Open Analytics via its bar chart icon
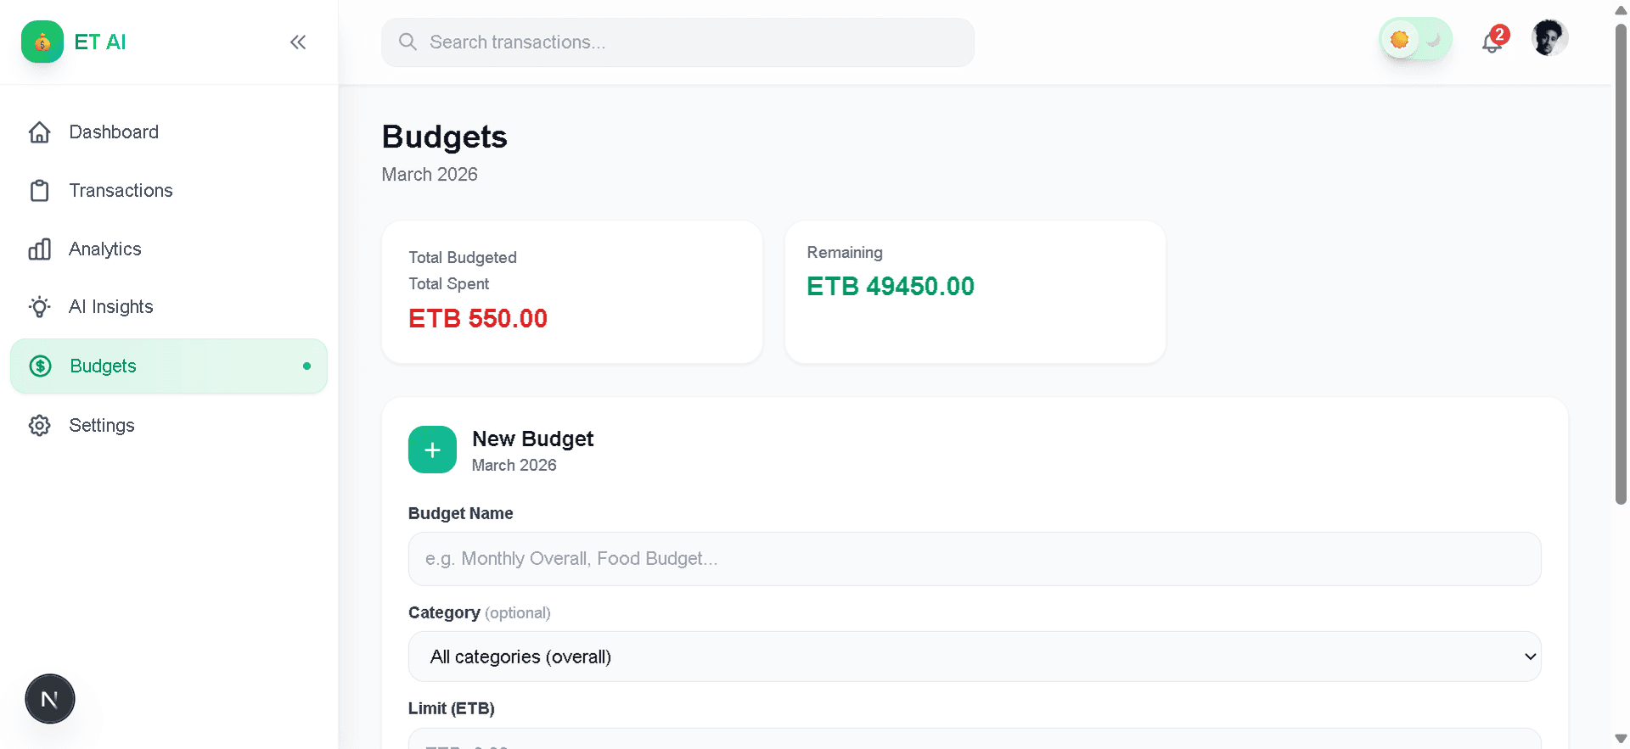Viewport: 1630px width, 749px height. tap(39, 249)
